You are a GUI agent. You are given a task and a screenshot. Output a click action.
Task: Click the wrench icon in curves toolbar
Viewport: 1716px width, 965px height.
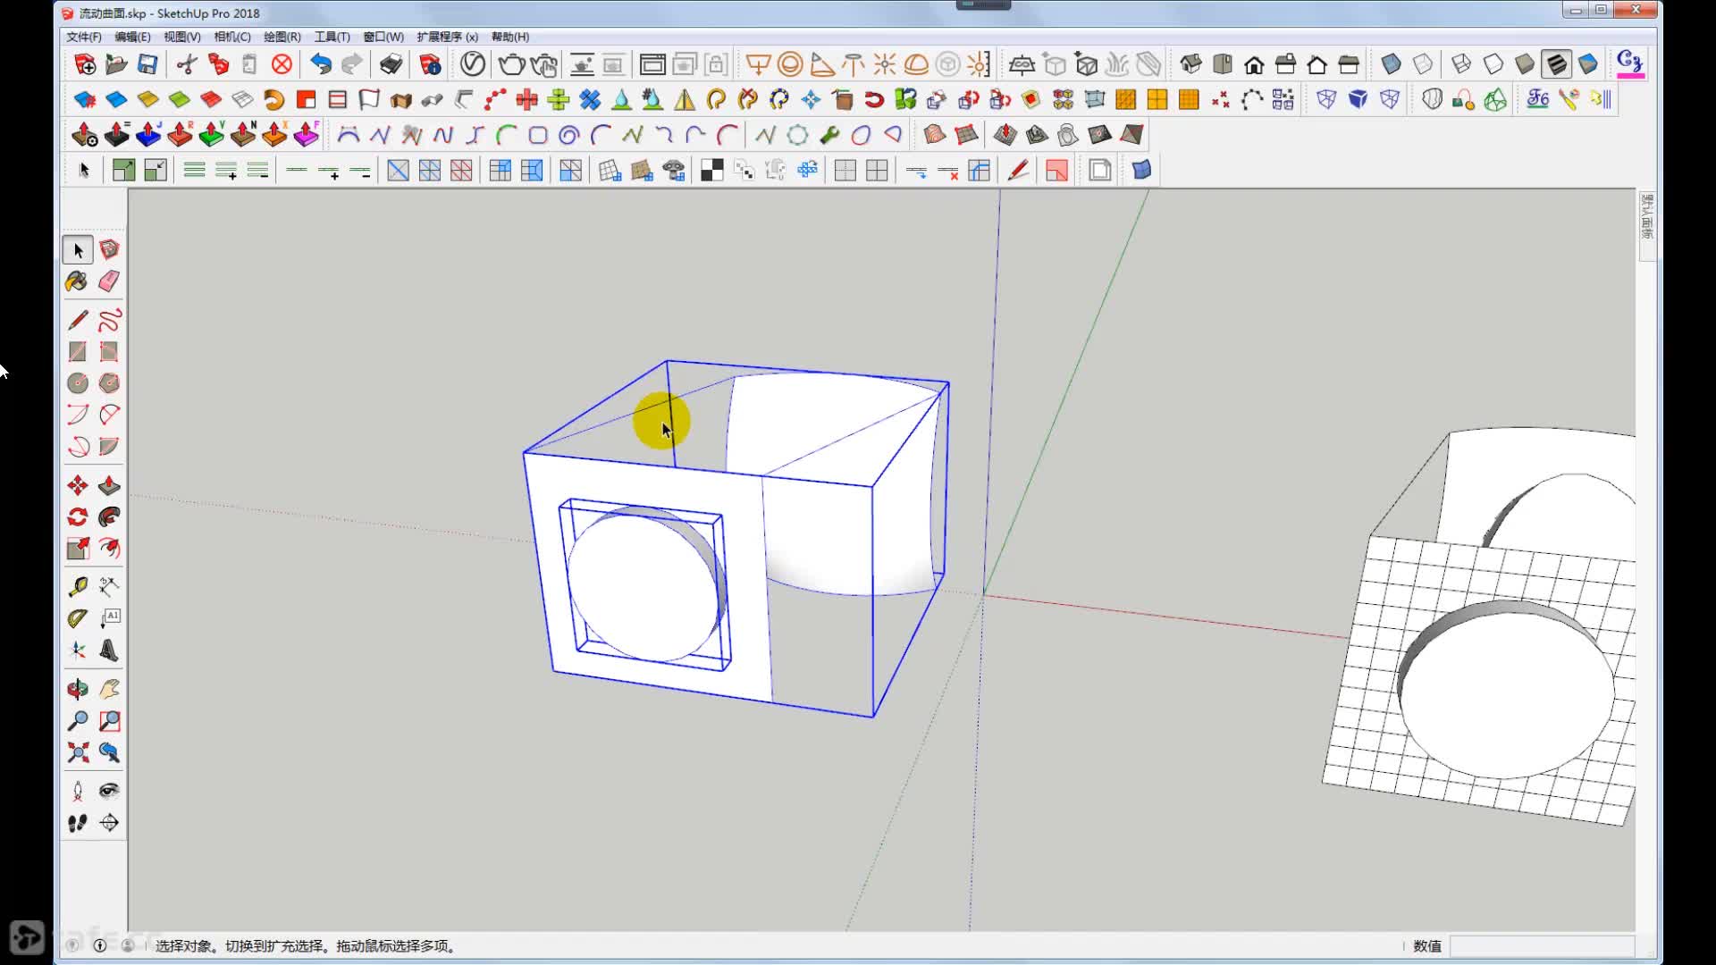coord(829,135)
